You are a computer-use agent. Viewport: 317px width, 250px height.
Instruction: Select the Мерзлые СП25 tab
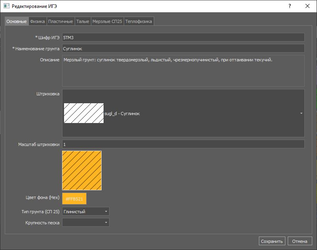pos(107,21)
